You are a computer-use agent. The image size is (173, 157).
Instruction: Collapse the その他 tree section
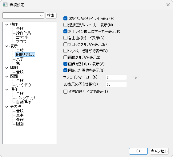7,107
